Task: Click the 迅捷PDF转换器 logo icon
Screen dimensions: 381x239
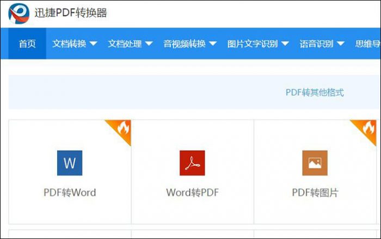Action: (x=19, y=14)
